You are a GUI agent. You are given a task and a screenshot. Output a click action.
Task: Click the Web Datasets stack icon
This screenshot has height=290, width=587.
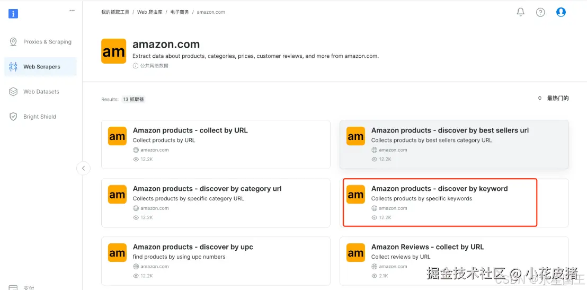point(13,92)
